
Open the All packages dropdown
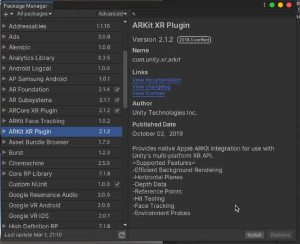(x=34, y=14)
